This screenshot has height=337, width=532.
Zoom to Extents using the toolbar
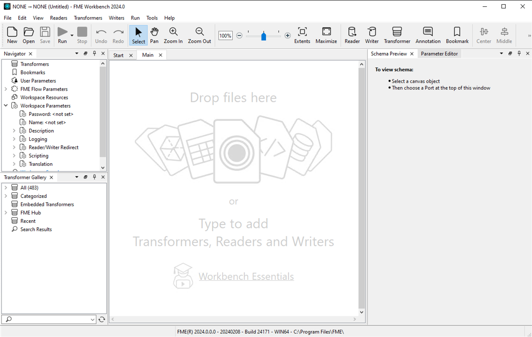pos(302,35)
